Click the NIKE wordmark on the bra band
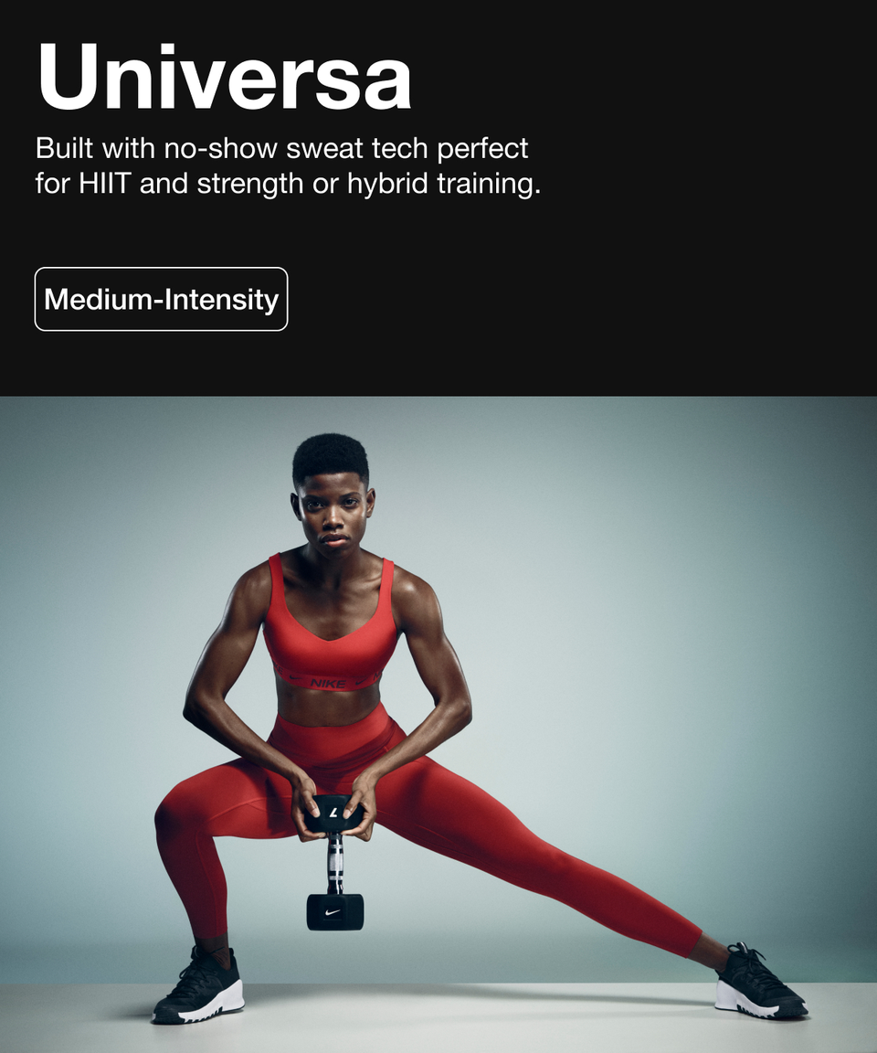This screenshot has height=1053, width=877. pyautogui.click(x=328, y=683)
